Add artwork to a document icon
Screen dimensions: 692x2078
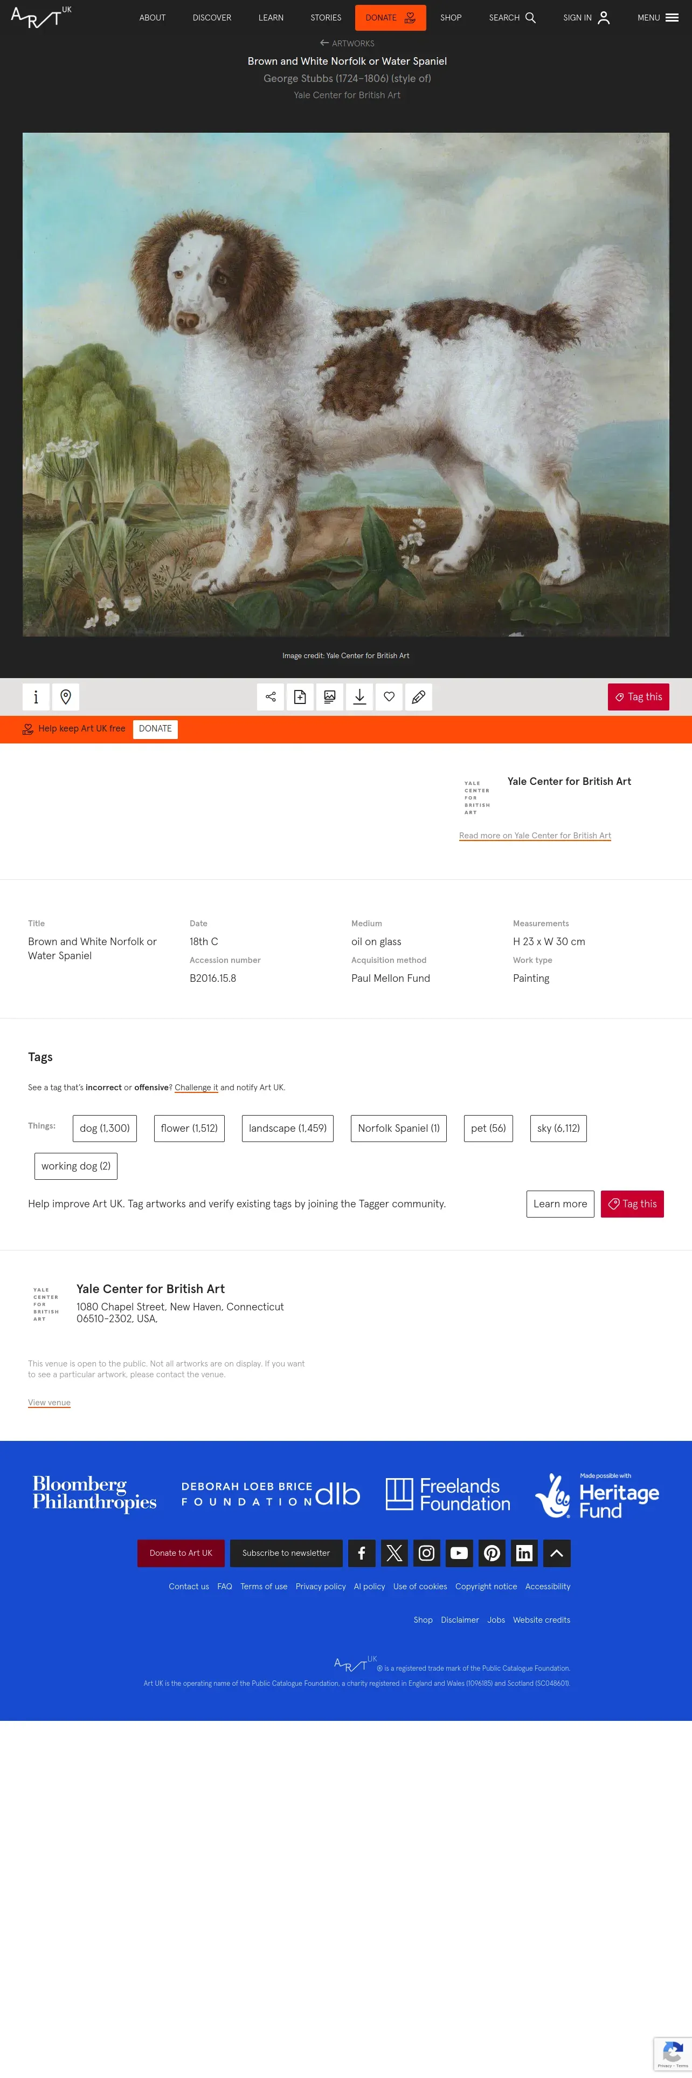pos(301,697)
